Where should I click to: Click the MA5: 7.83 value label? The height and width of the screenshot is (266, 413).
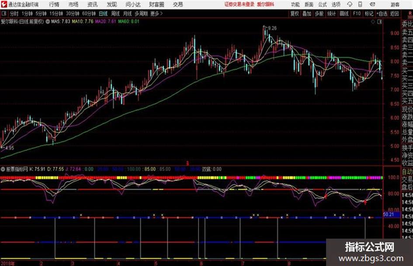point(61,21)
